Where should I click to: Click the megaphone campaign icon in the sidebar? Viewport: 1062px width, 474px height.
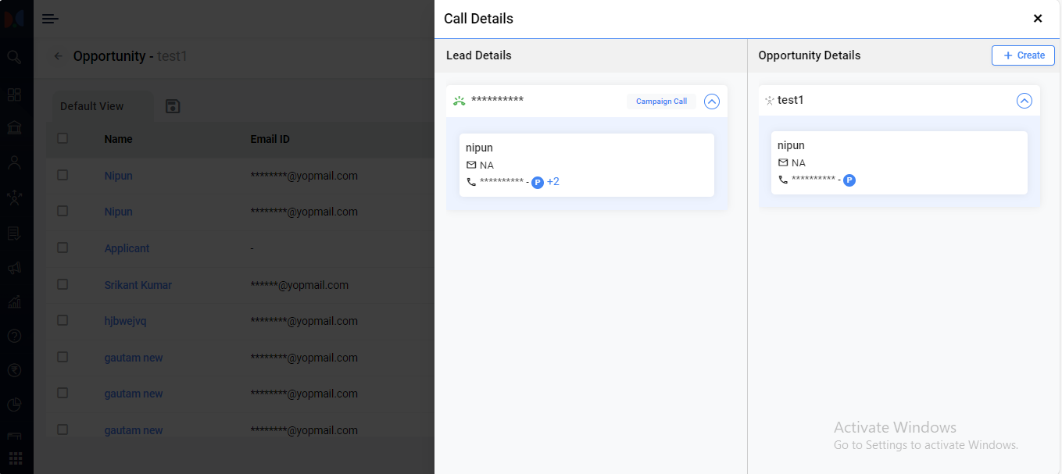click(14, 268)
